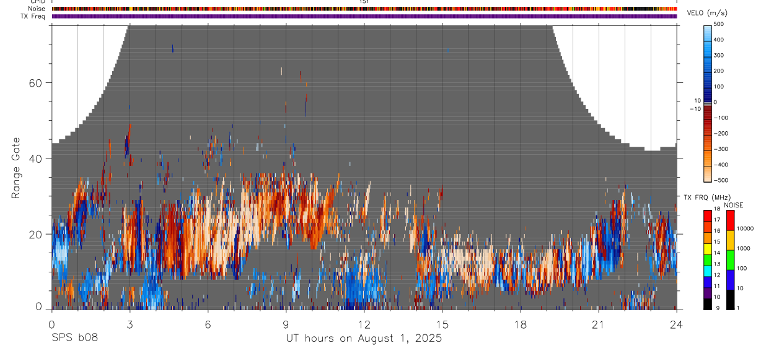Click NOISE scale label "10000"
The width and height of the screenshot is (761, 351).
click(745, 228)
